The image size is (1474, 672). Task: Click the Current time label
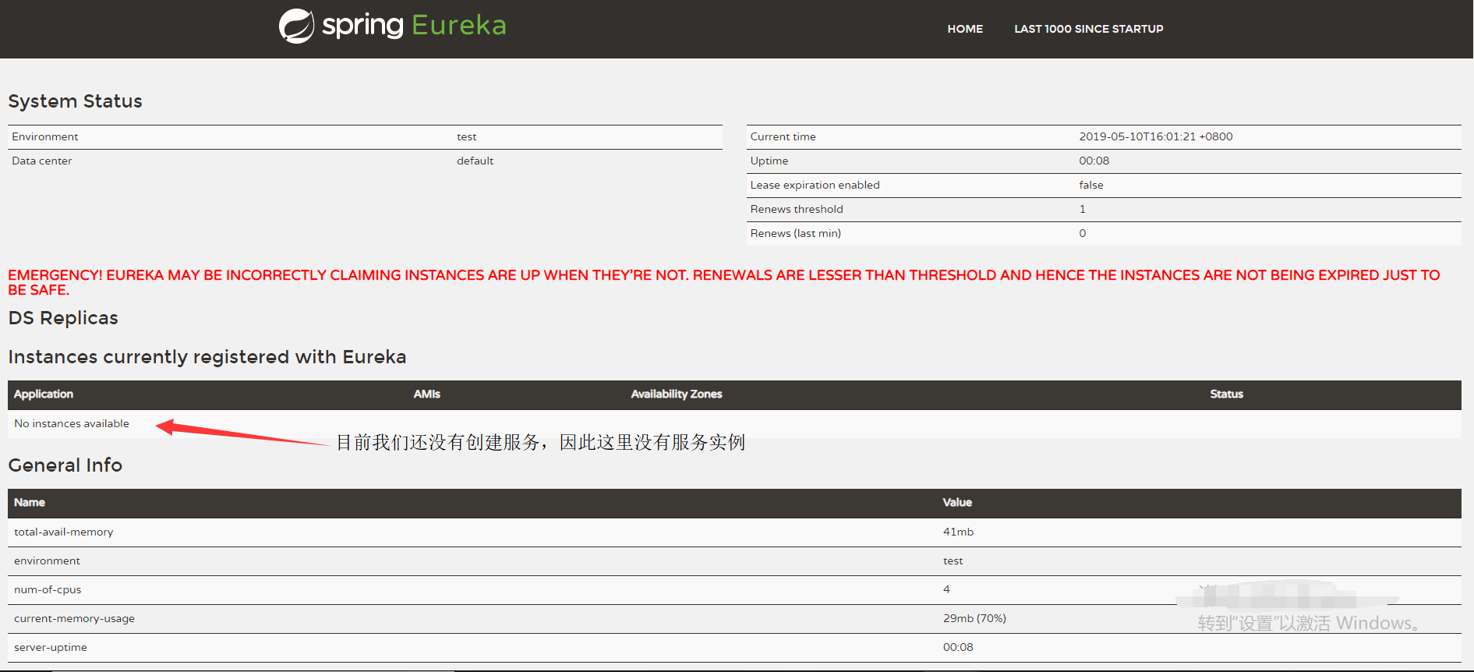click(x=783, y=136)
